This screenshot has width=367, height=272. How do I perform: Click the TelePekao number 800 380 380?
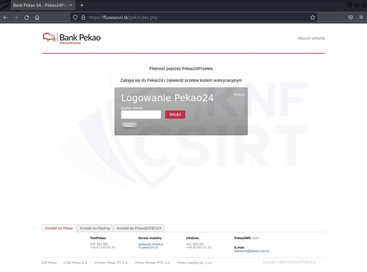click(99, 244)
